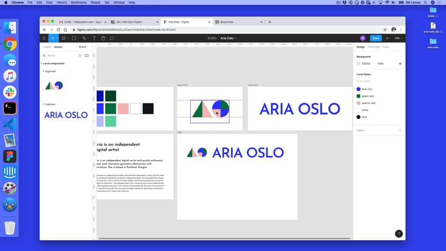The image size is (446, 251).
Task: Activate the Hand tool
Action: click(x=103, y=38)
